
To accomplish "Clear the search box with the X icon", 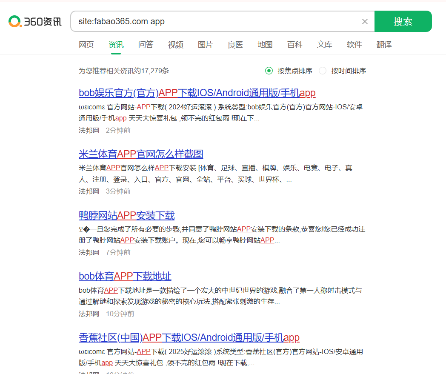I will coord(365,21).
